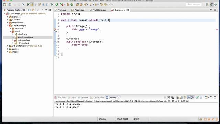Viewport: 220px width, 124px height.
Task: Click the JUnit 4 library entry
Action: pyautogui.click(x=15, y=49)
